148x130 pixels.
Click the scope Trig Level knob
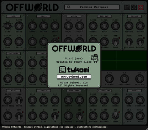click(x=125, y=79)
